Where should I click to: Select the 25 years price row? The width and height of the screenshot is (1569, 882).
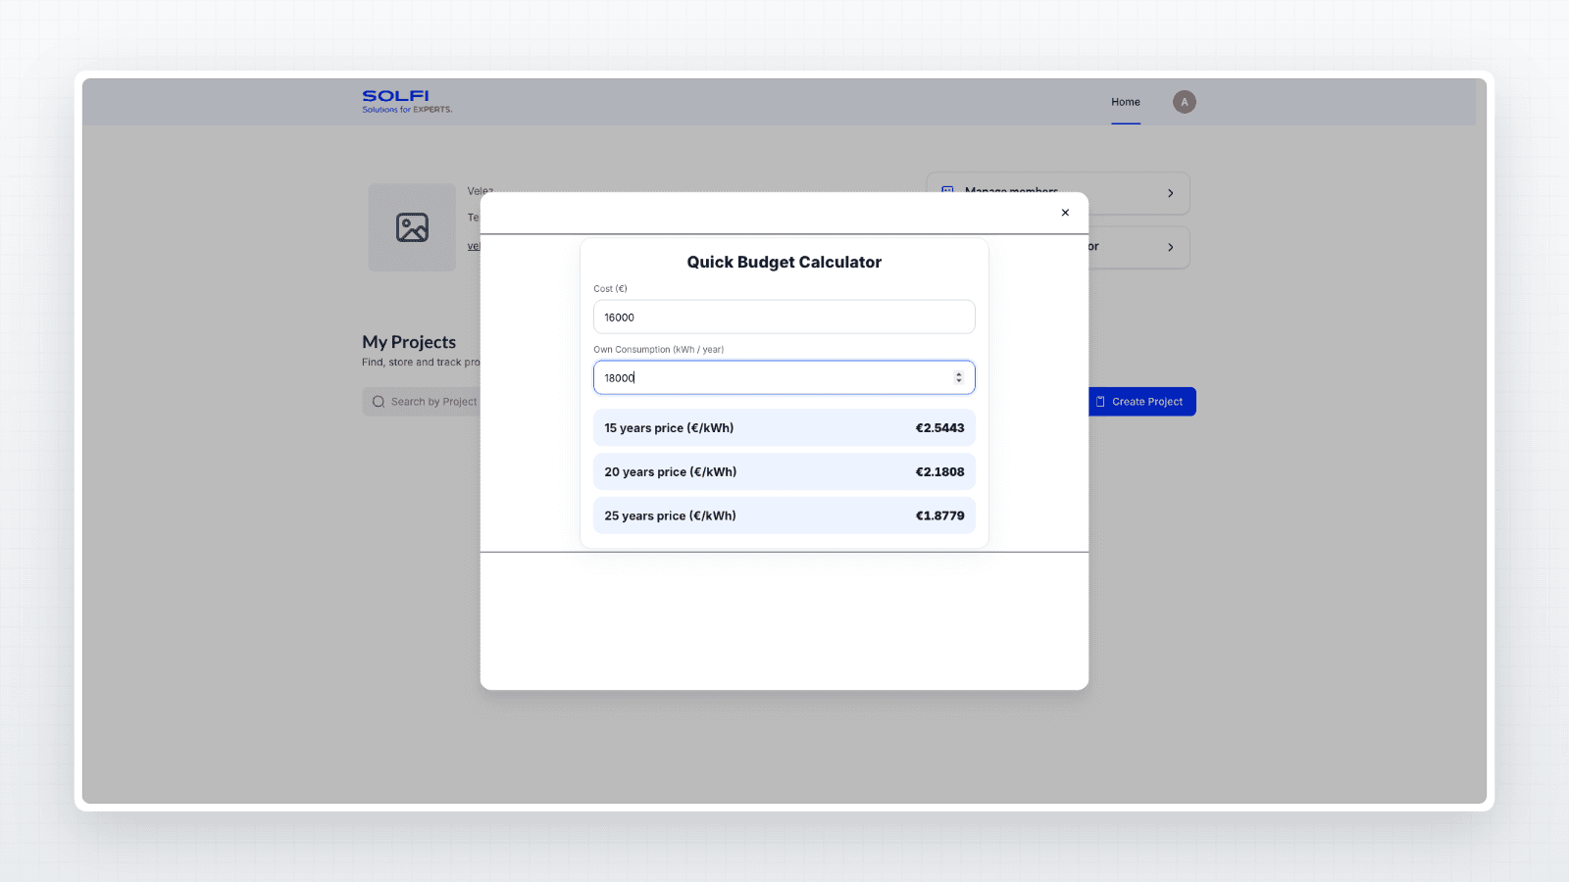point(784,515)
